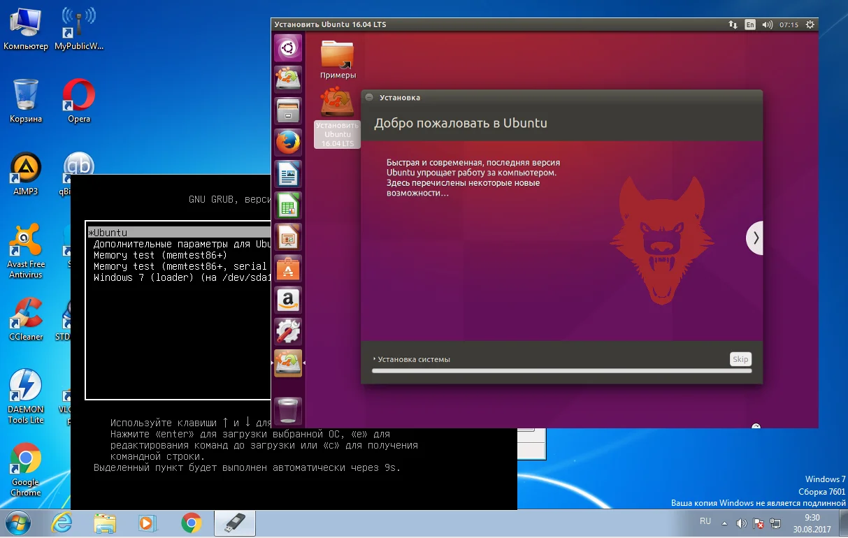848x538 pixels.
Task: Expand the Установка системы details triangle
Action: pyautogui.click(x=375, y=359)
